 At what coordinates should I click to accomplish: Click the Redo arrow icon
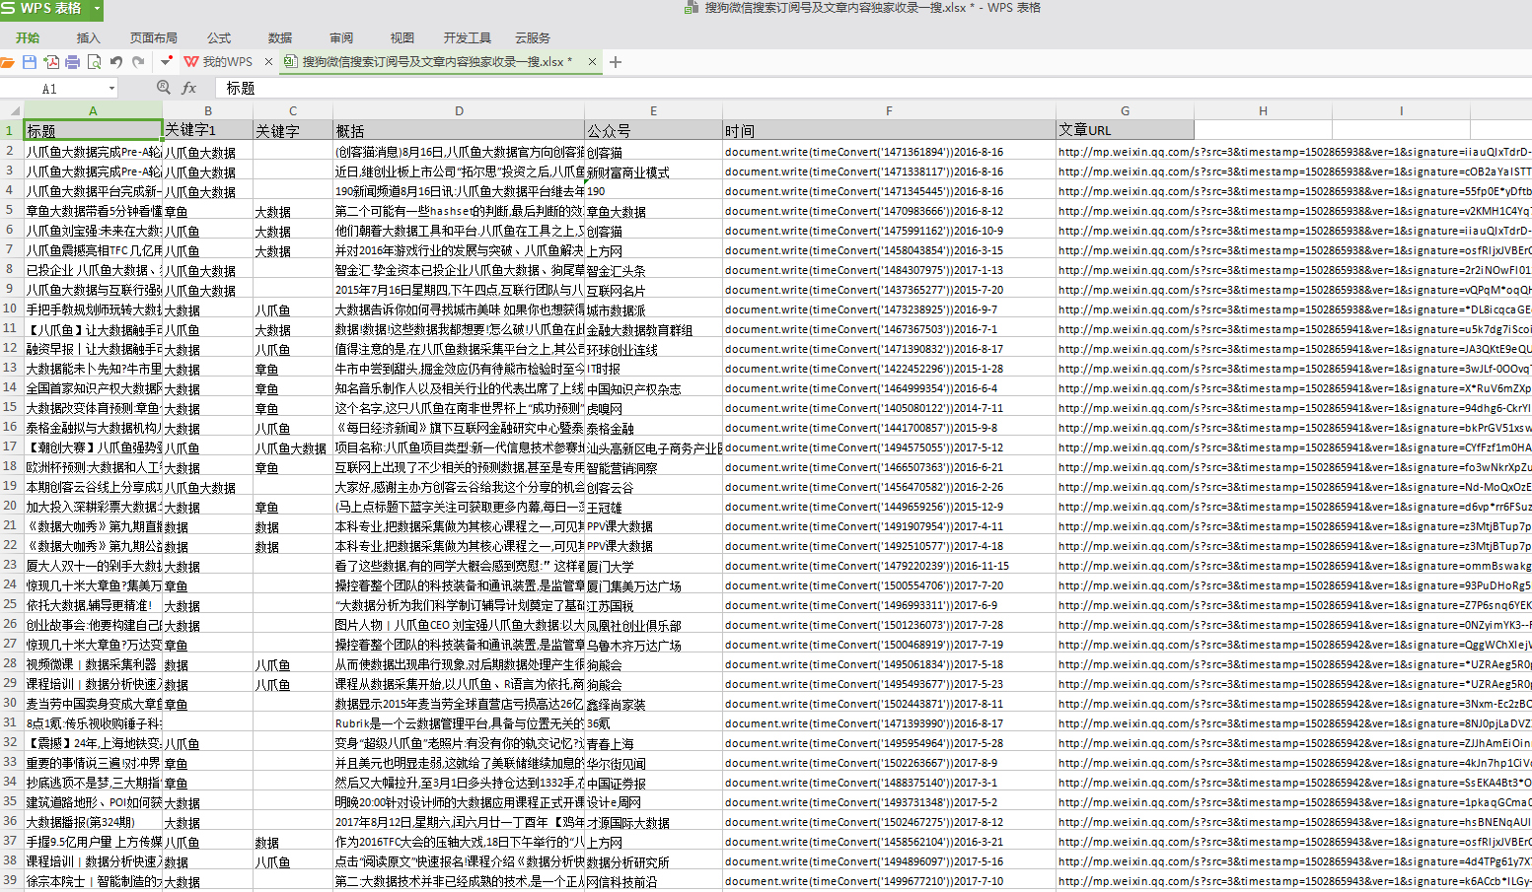[138, 62]
